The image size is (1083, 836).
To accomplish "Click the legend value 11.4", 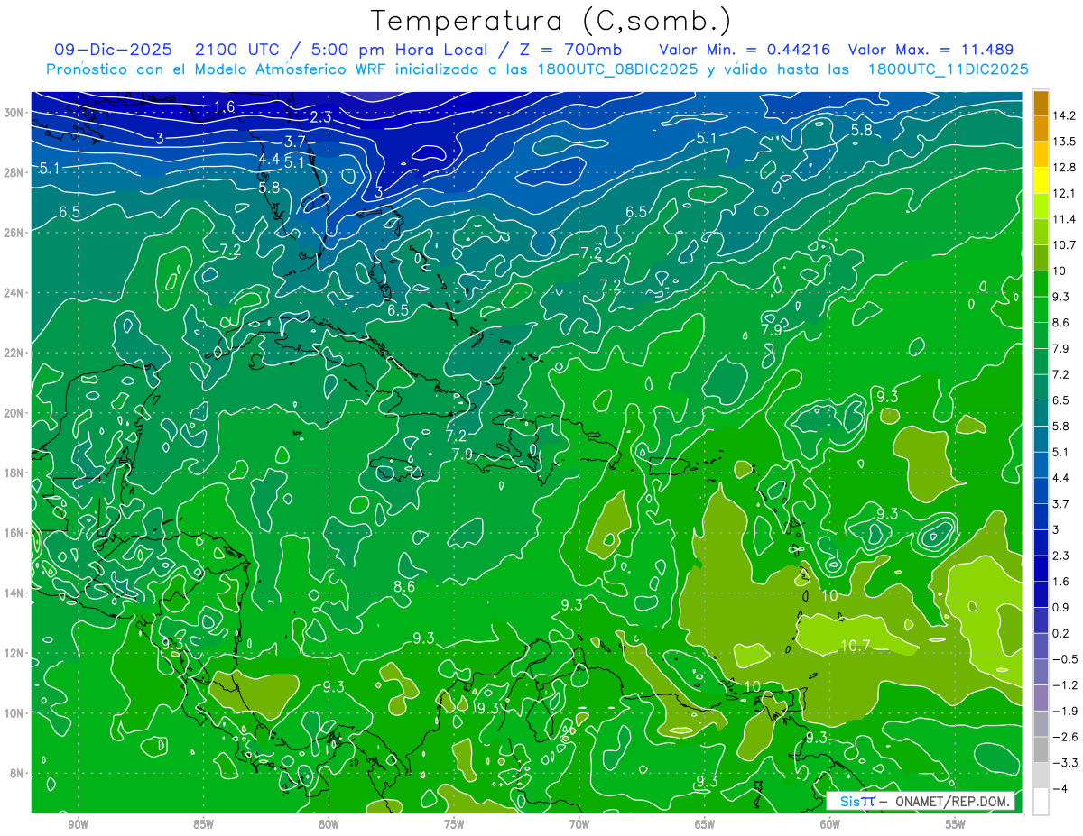I will point(1065,219).
